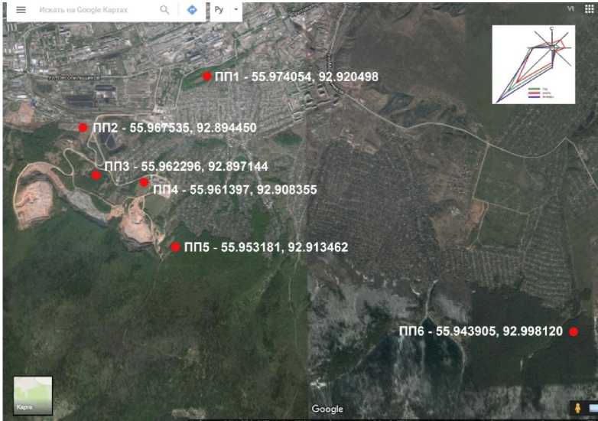Open directions with the blue diamond icon
598x421 pixels.
click(192, 10)
